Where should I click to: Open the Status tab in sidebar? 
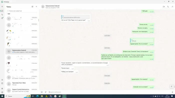[2, 18]
